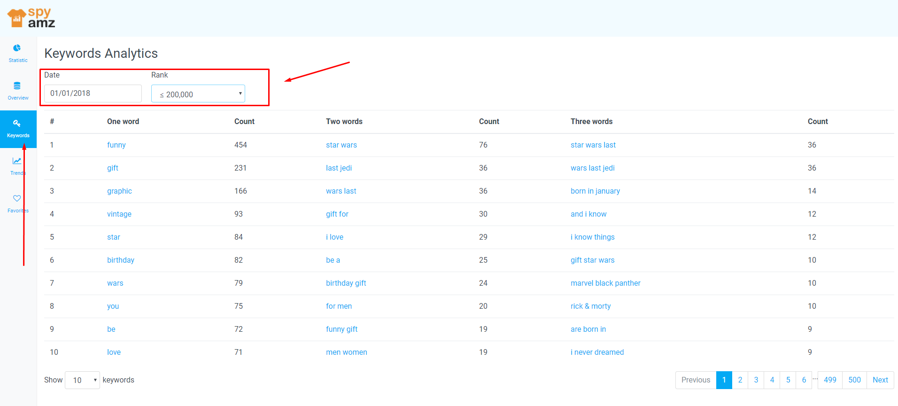Screen dimensions: 898x406
Task: Click the 'gift for' keyword link
Action: click(337, 214)
